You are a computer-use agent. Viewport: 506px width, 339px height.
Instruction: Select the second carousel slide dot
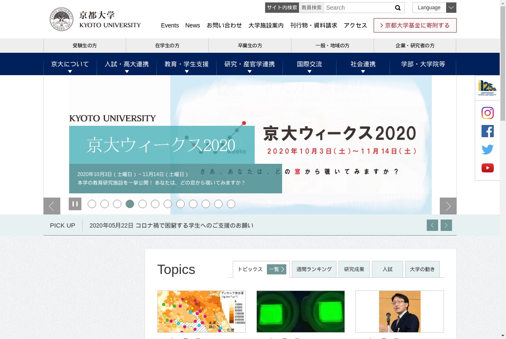pyautogui.click(x=105, y=204)
